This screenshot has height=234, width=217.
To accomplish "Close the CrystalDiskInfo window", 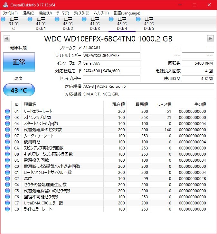I will 209,5.
